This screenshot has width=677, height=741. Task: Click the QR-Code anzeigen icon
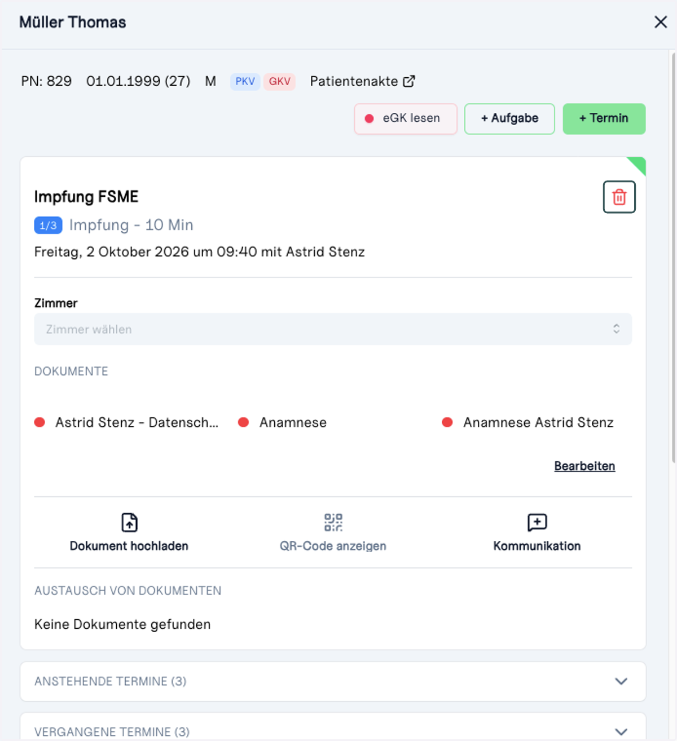click(333, 522)
